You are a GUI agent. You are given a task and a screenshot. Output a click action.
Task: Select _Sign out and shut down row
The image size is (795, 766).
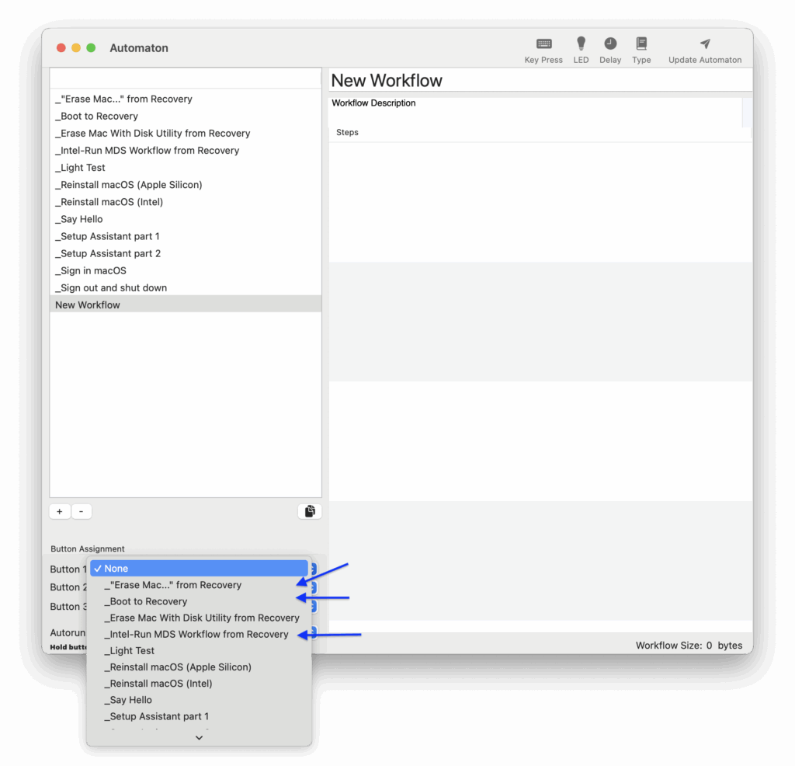pos(186,287)
